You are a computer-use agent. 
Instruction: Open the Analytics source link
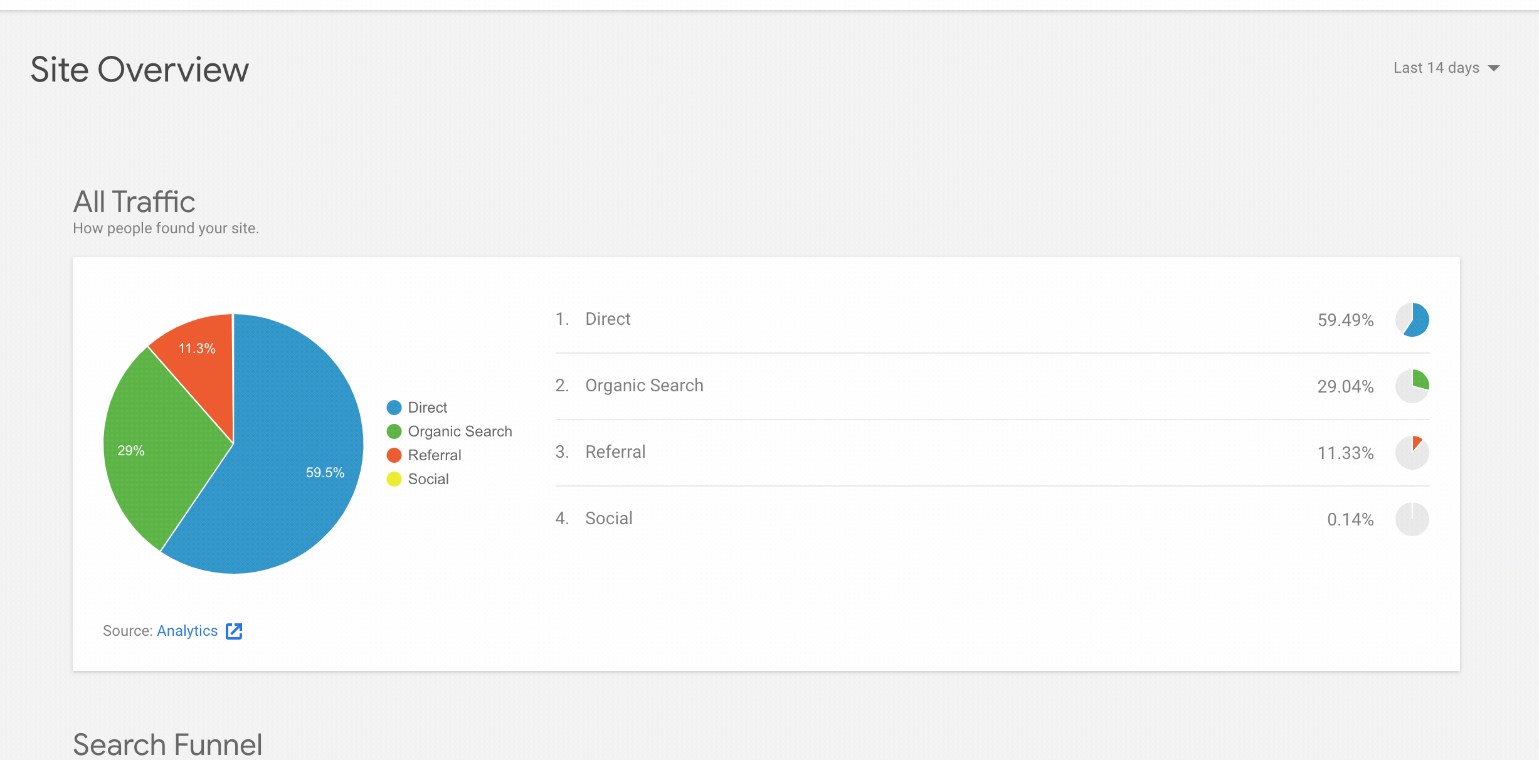[187, 630]
